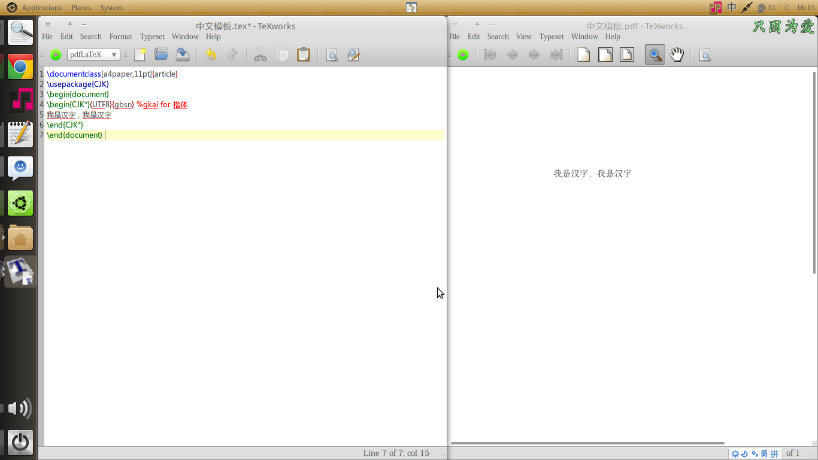The image size is (818, 460).
Task: Launch Chrome from the dock
Action: (x=20, y=66)
